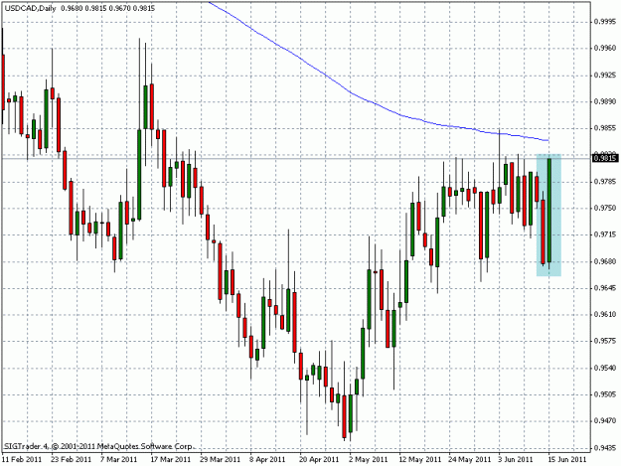Image resolution: width=621 pixels, height=466 pixels.
Task: Click the 0.9435 price axis label
Action: [x=606, y=448]
